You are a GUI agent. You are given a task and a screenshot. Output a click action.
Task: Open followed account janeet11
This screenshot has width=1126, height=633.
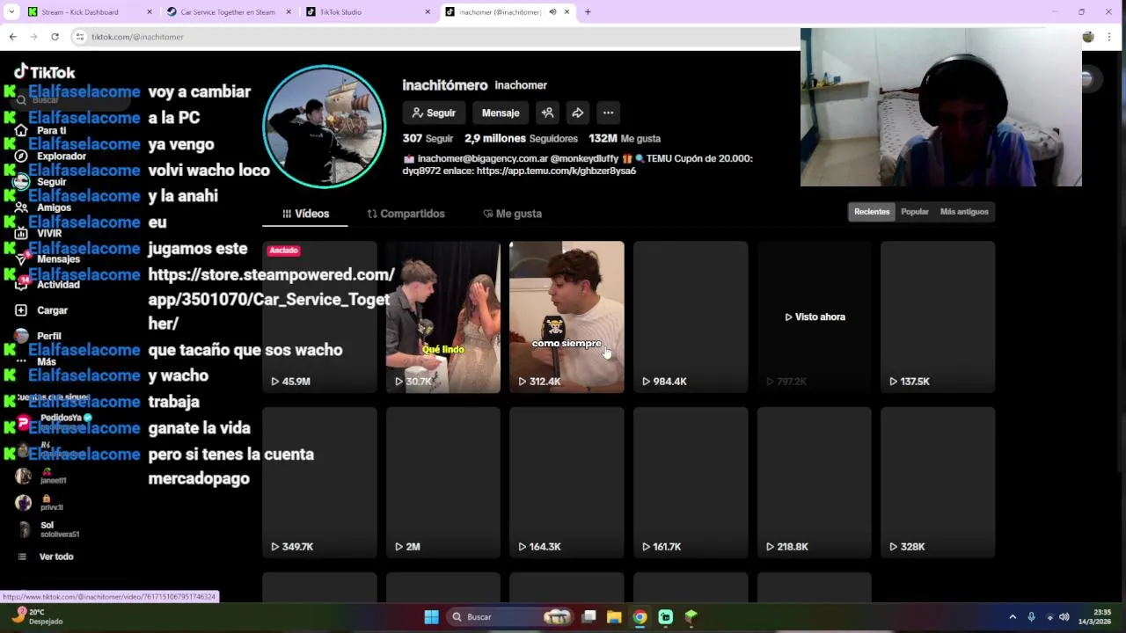click(42, 477)
